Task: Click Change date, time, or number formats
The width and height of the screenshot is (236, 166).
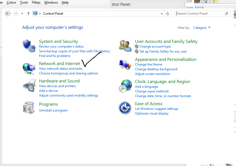Action: point(163,96)
